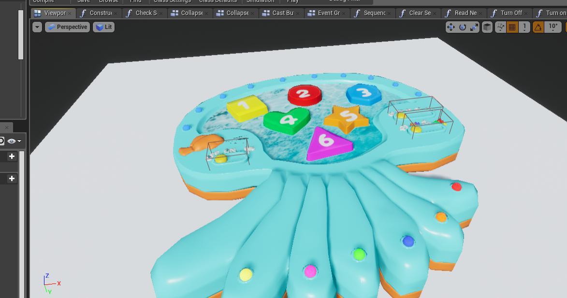567x298 pixels.
Task: Select the Rotate tool in the viewport
Action: pyautogui.click(x=463, y=27)
